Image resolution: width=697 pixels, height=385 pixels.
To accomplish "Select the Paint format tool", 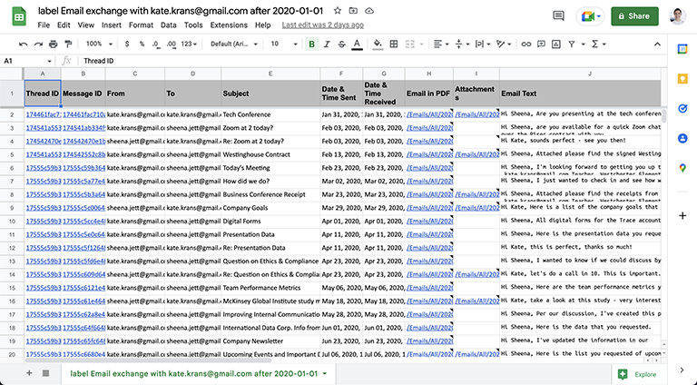I will [68, 44].
